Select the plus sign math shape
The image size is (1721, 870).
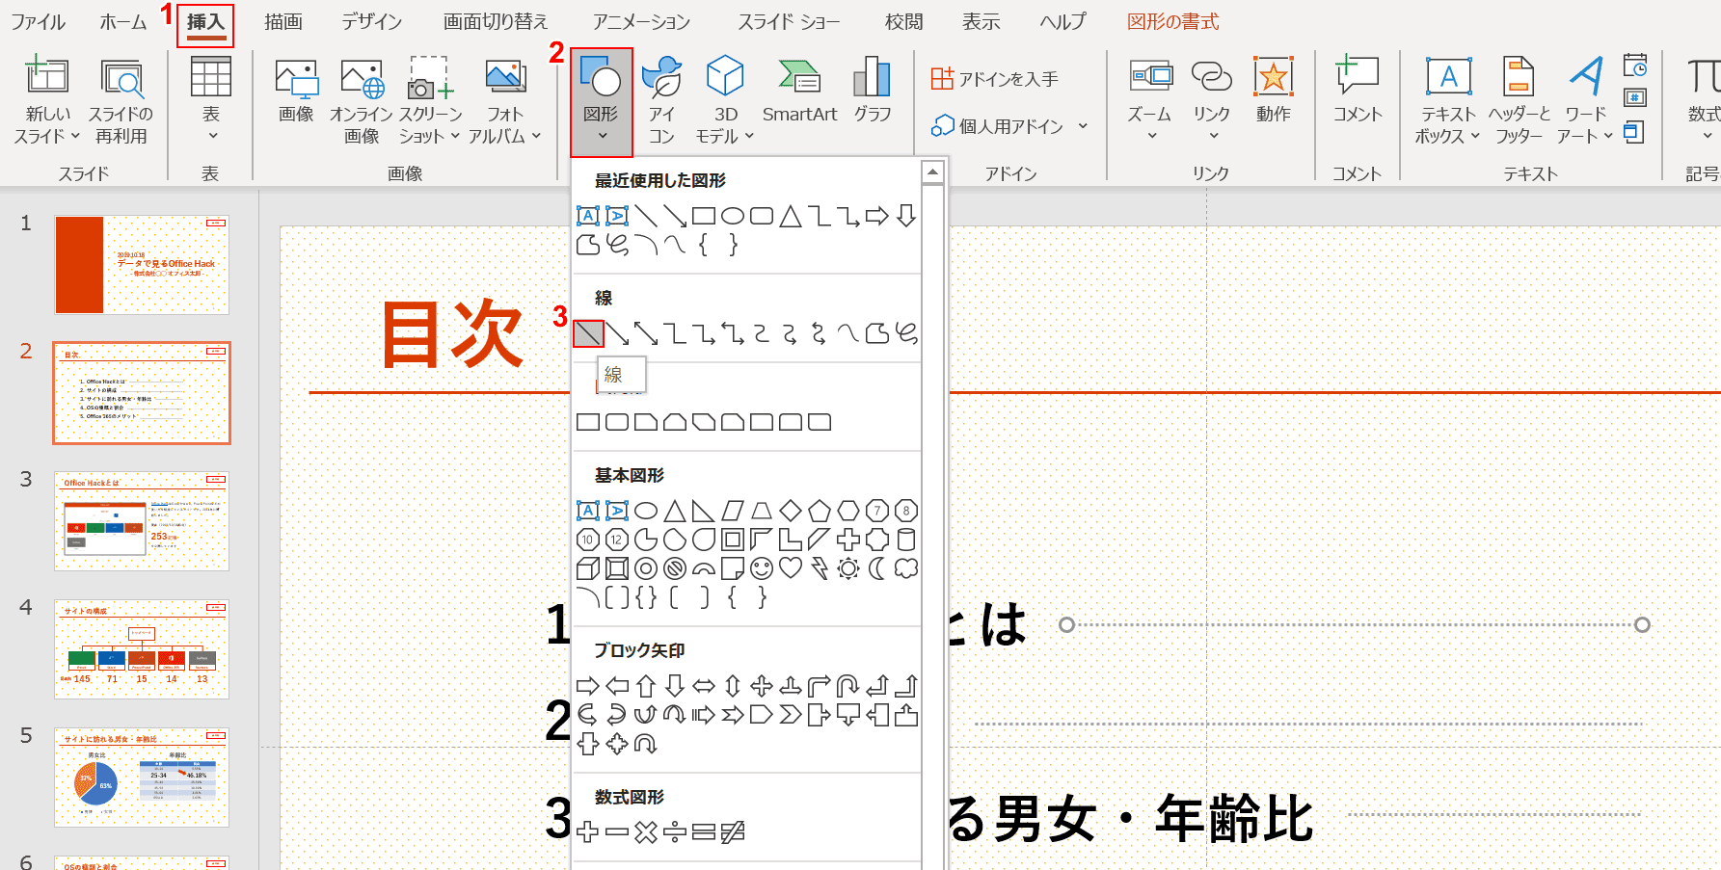pyautogui.click(x=588, y=832)
